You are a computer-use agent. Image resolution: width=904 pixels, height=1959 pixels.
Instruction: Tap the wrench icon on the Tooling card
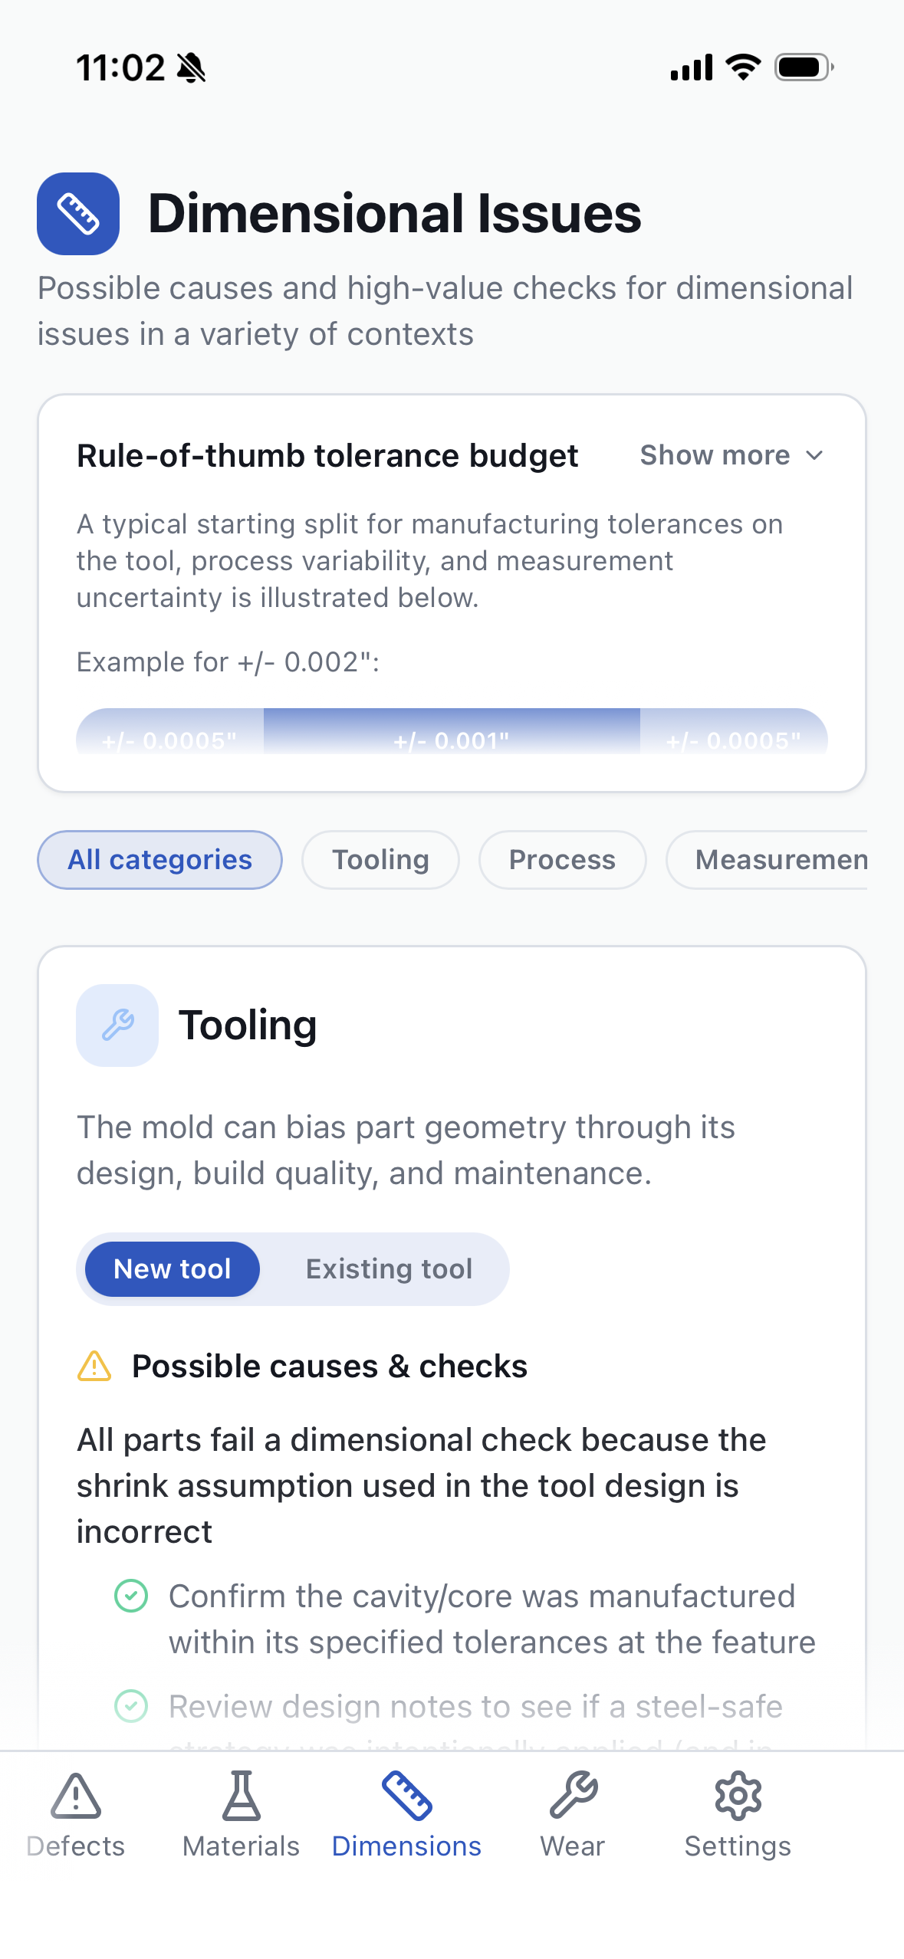tap(117, 1025)
